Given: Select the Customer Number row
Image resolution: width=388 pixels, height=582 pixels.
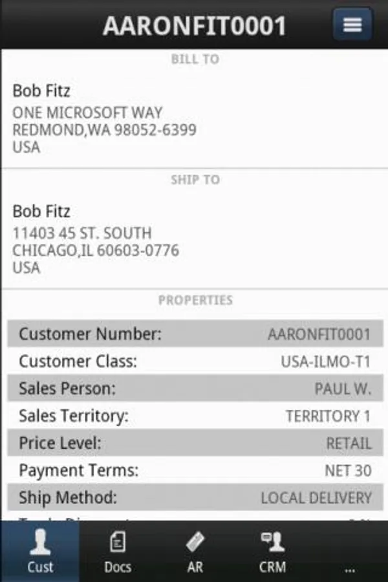Looking at the screenshot, I should point(194,334).
